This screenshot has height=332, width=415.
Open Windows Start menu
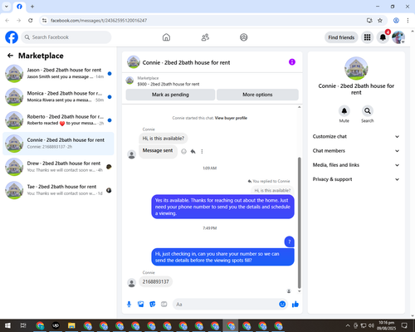tap(7, 325)
